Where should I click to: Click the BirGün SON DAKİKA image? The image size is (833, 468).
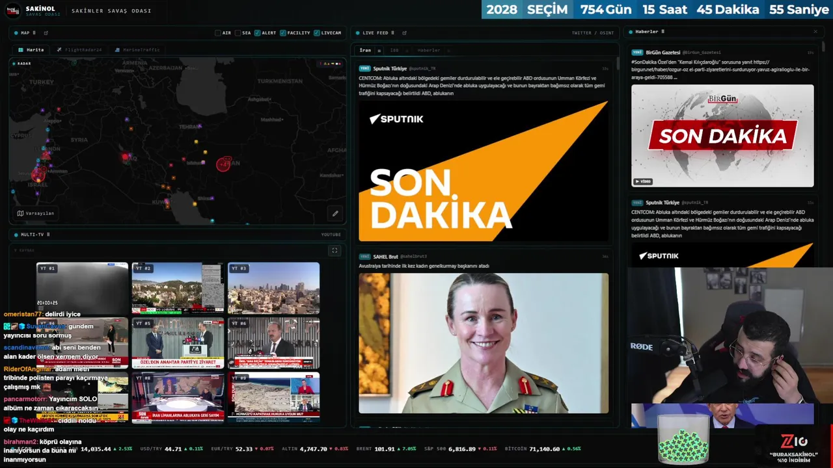click(x=722, y=136)
